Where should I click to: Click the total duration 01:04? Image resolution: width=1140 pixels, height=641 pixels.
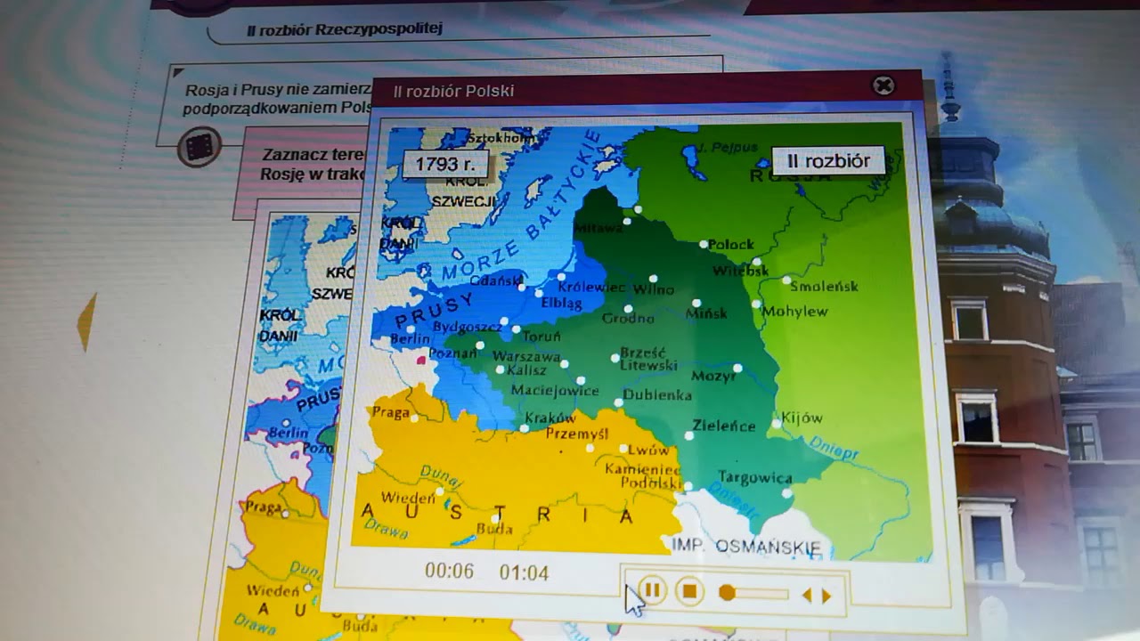tap(524, 572)
